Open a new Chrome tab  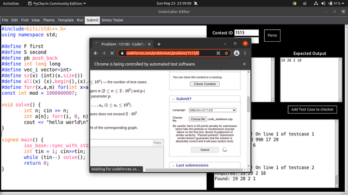[x=159, y=44]
